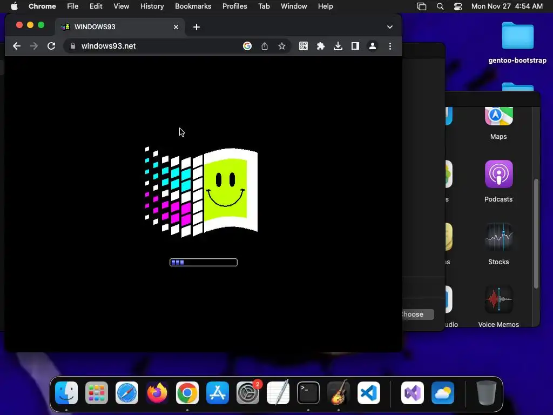The height and width of the screenshot is (415, 553).
Task: Open GarageBand from the Dock
Action: (339, 393)
